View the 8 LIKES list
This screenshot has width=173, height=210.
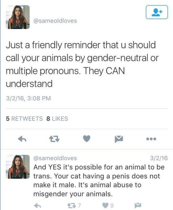point(57,119)
